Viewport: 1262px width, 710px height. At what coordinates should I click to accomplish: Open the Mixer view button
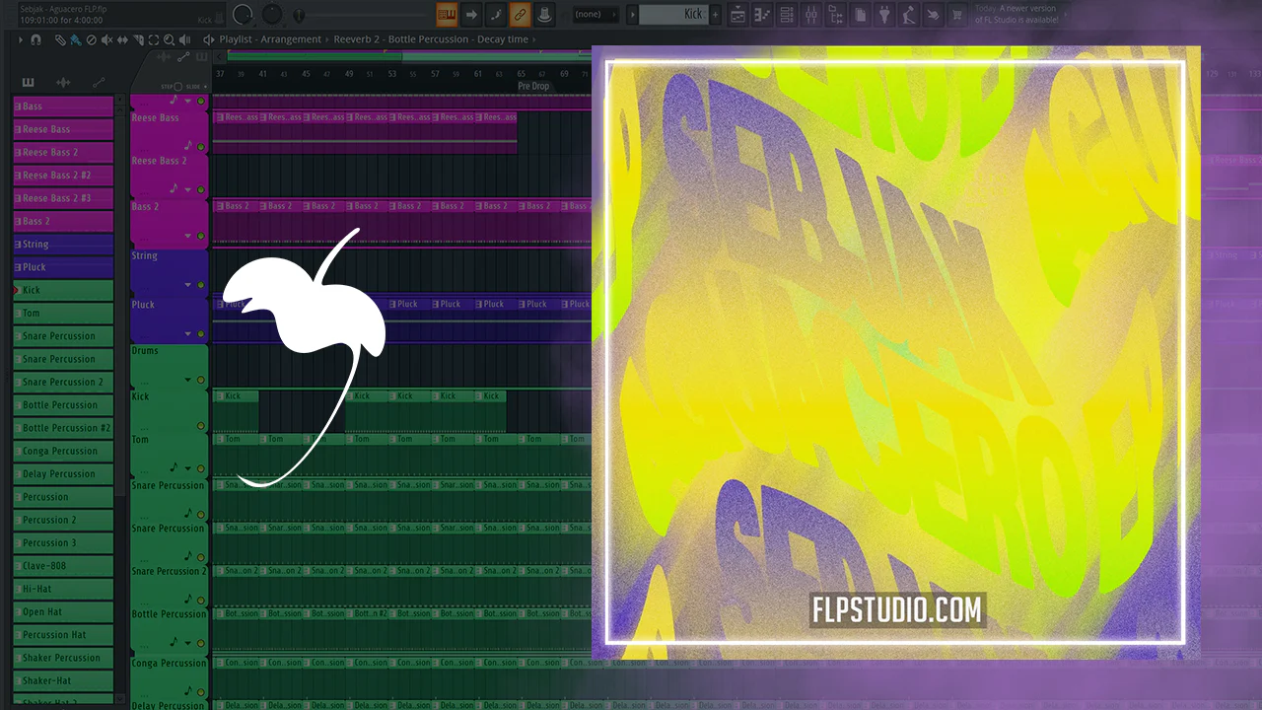(811, 15)
